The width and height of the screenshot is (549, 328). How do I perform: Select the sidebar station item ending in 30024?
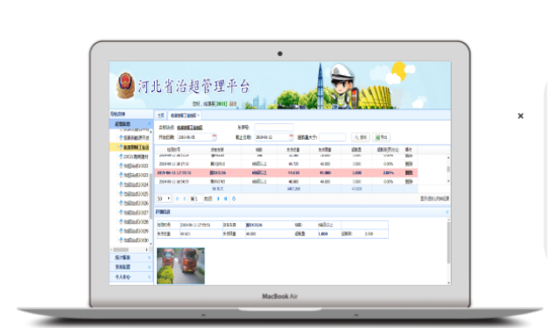(134, 185)
